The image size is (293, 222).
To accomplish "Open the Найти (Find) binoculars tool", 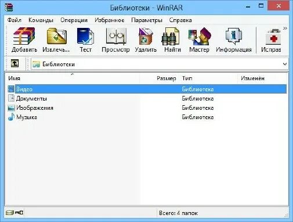I will [172, 40].
